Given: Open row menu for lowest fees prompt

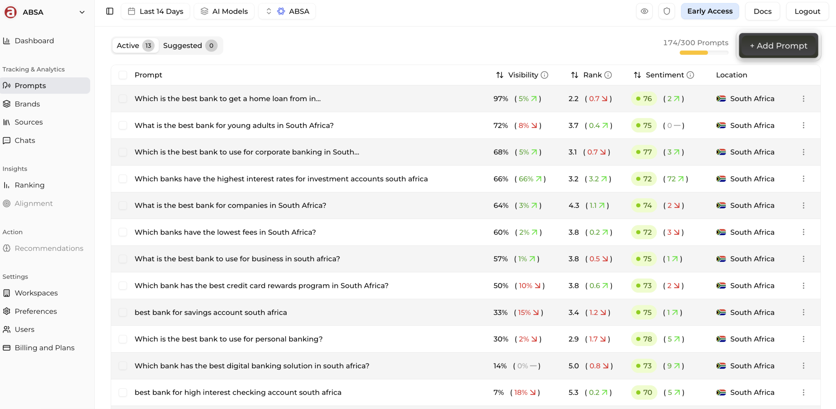Looking at the screenshot, I should point(803,232).
